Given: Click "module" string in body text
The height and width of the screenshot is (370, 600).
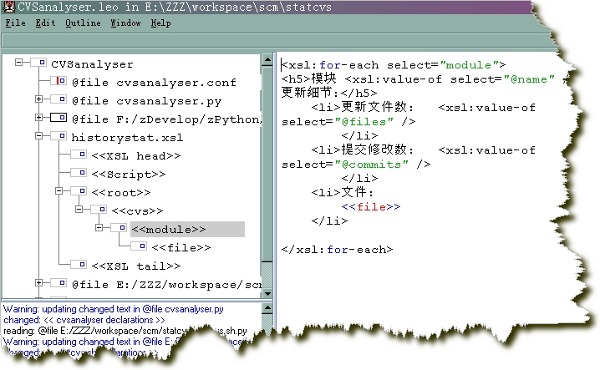Looking at the screenshot, I should click(x=469, y=65).
